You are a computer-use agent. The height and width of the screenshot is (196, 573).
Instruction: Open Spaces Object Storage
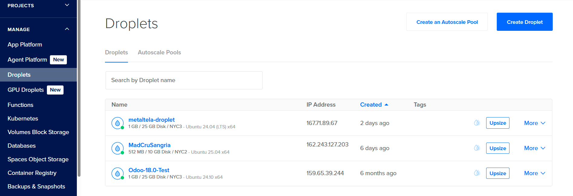coord(38,159)
